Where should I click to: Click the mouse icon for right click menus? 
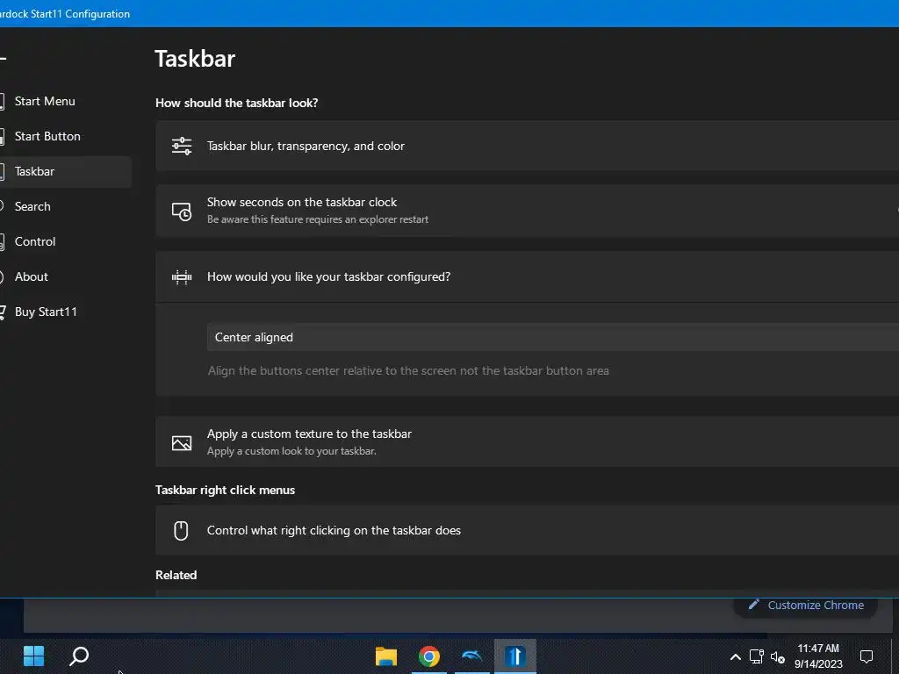[181, 531]
